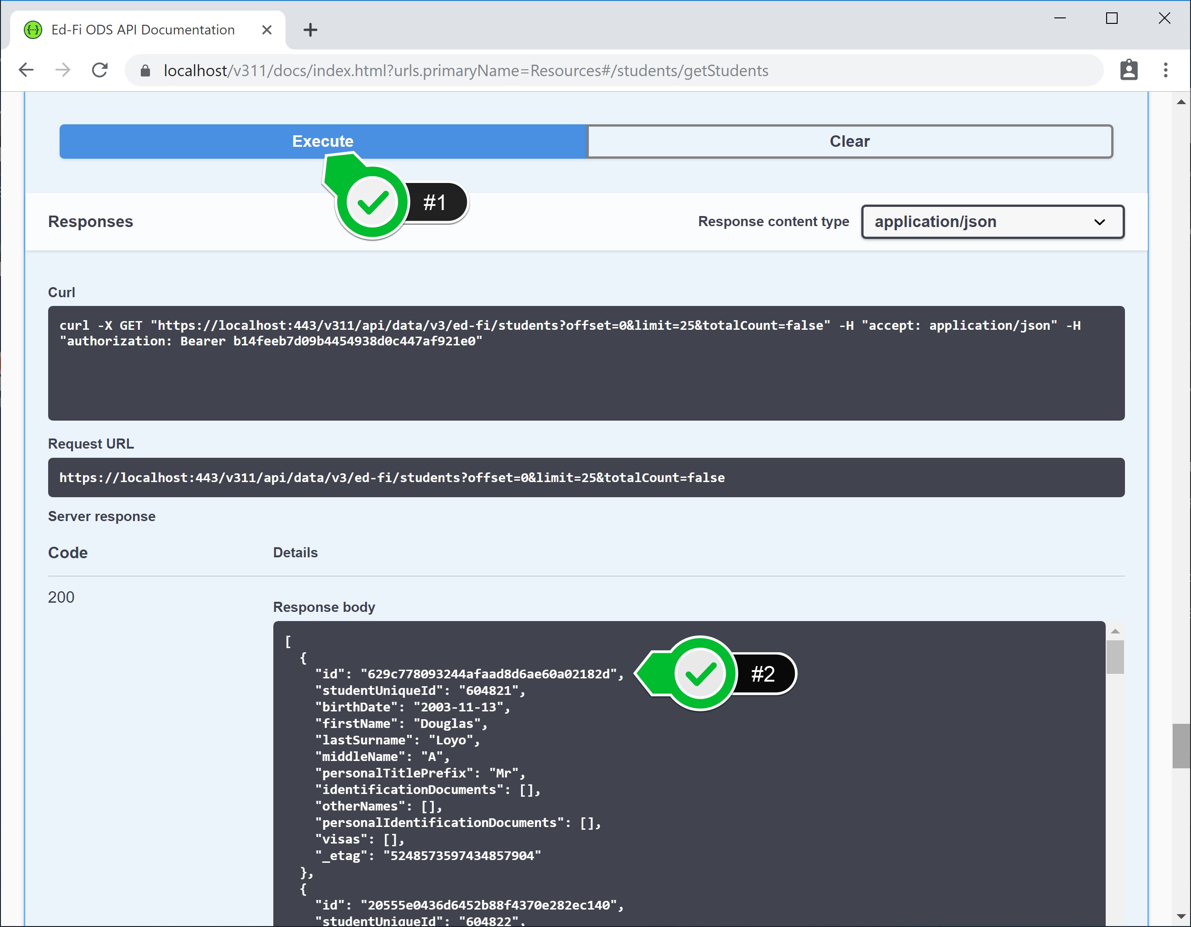Image resolution: width=1191 pixels, height=927 pixels.
Task: Click the second record id 20555e04 line
Action: [x=469, y=906]
